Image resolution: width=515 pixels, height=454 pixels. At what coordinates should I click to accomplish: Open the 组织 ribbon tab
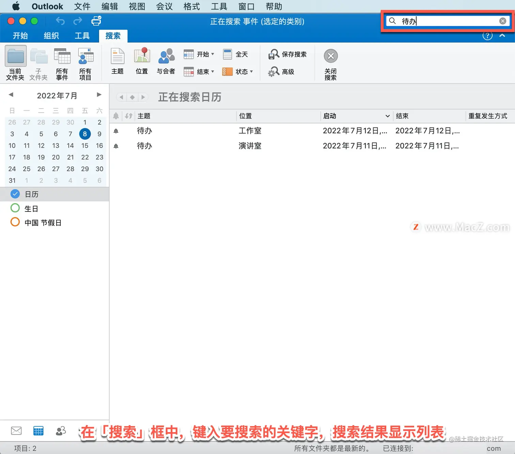pos(51,36)
